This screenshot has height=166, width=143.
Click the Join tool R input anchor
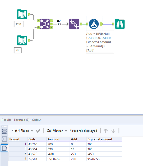pos(39,27)
